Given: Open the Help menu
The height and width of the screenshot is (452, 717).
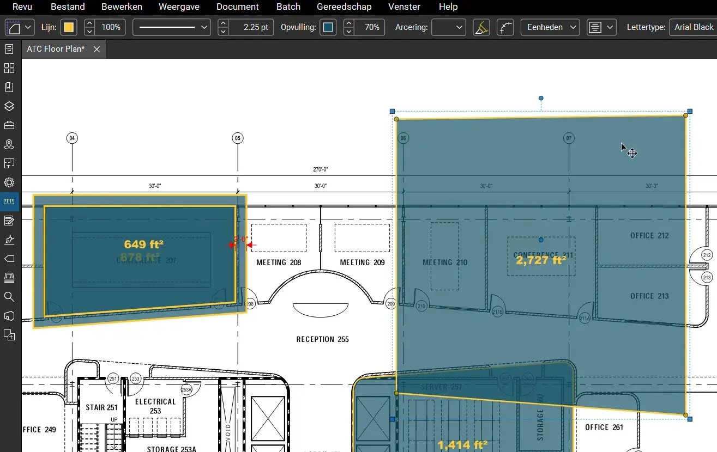Looking at the screenshot, I should (x=448, y=7).
